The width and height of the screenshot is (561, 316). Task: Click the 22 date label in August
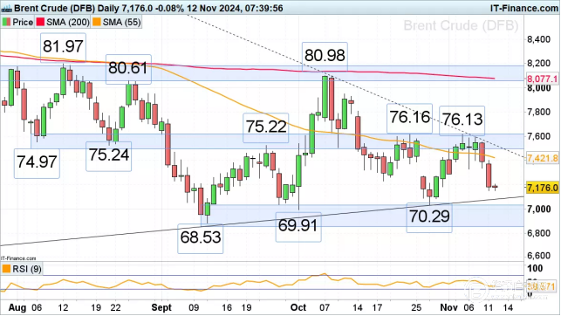click(x=115, y=308)
